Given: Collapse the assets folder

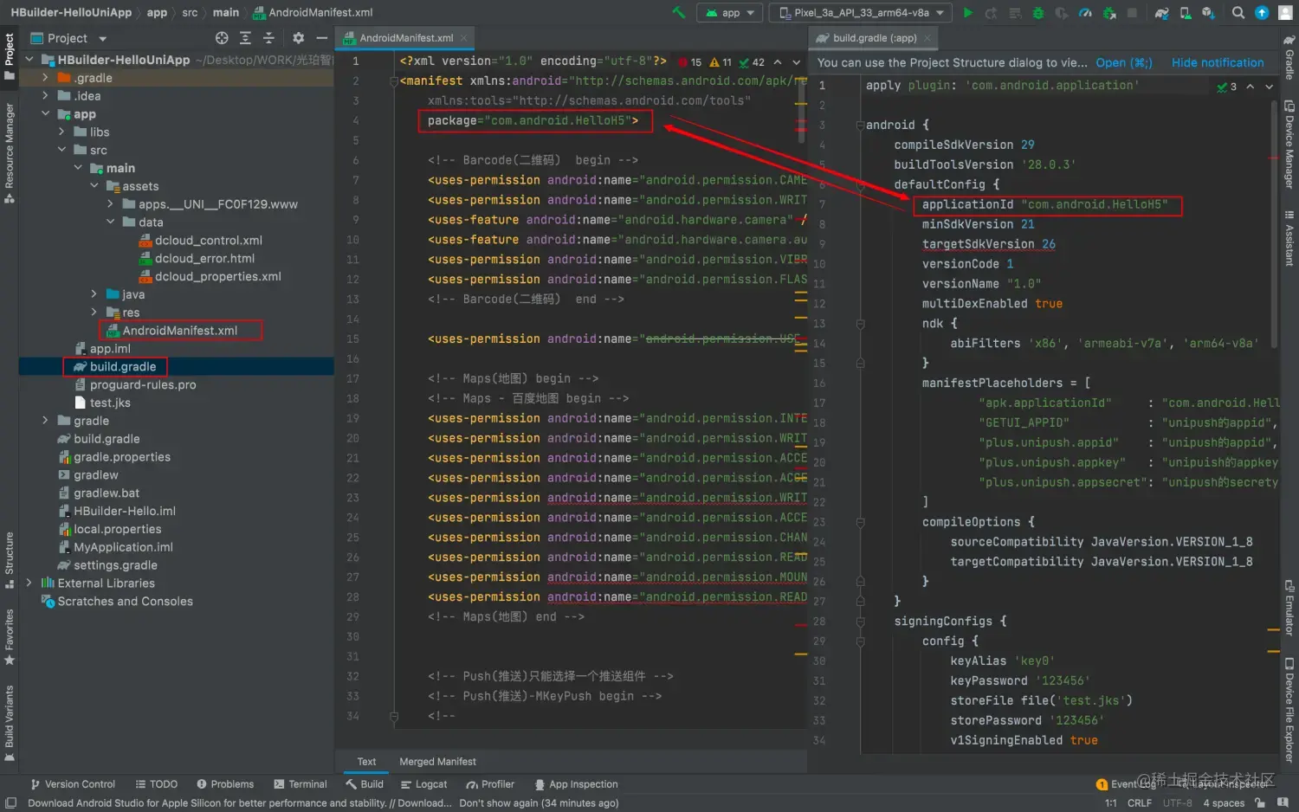Looking at the screenshot, I should (x=94, y=186).
